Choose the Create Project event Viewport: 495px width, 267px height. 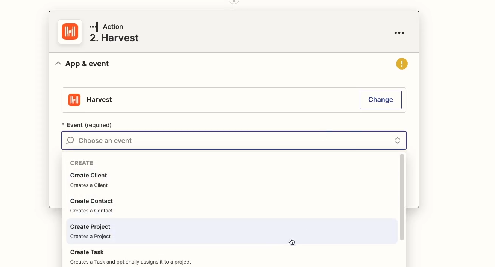click(232, 231)
